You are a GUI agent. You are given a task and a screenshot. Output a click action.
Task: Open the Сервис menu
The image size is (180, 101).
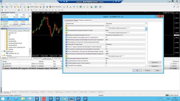tap(30, 4)
